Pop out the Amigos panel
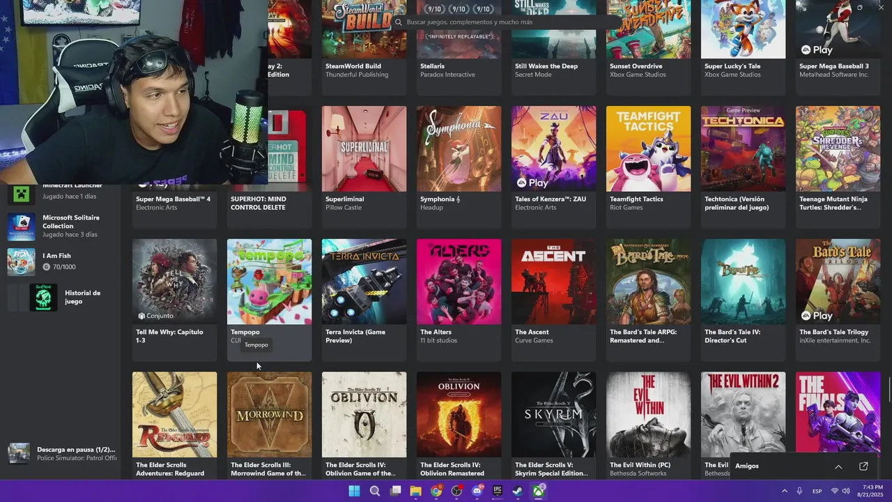 pyautogui.click(x=863, y=466)
